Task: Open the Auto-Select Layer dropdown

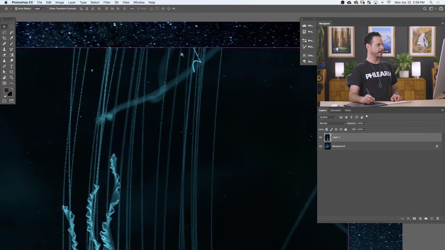Action: tap(39, 9)
